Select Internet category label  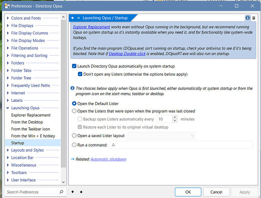tap(18, 93)
